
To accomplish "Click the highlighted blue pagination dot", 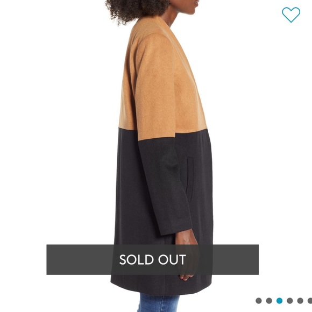I will coord(279,301).
